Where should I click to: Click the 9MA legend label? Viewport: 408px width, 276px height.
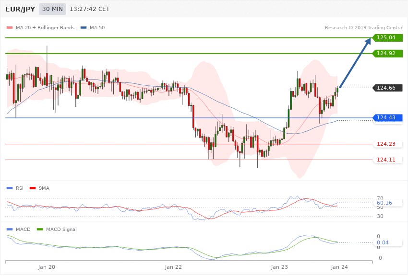tap(44, 188)
